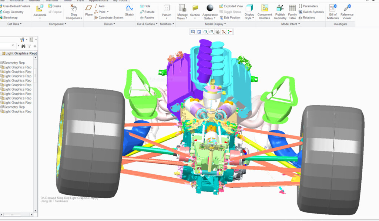Open Relations

[x=307, y=17]
